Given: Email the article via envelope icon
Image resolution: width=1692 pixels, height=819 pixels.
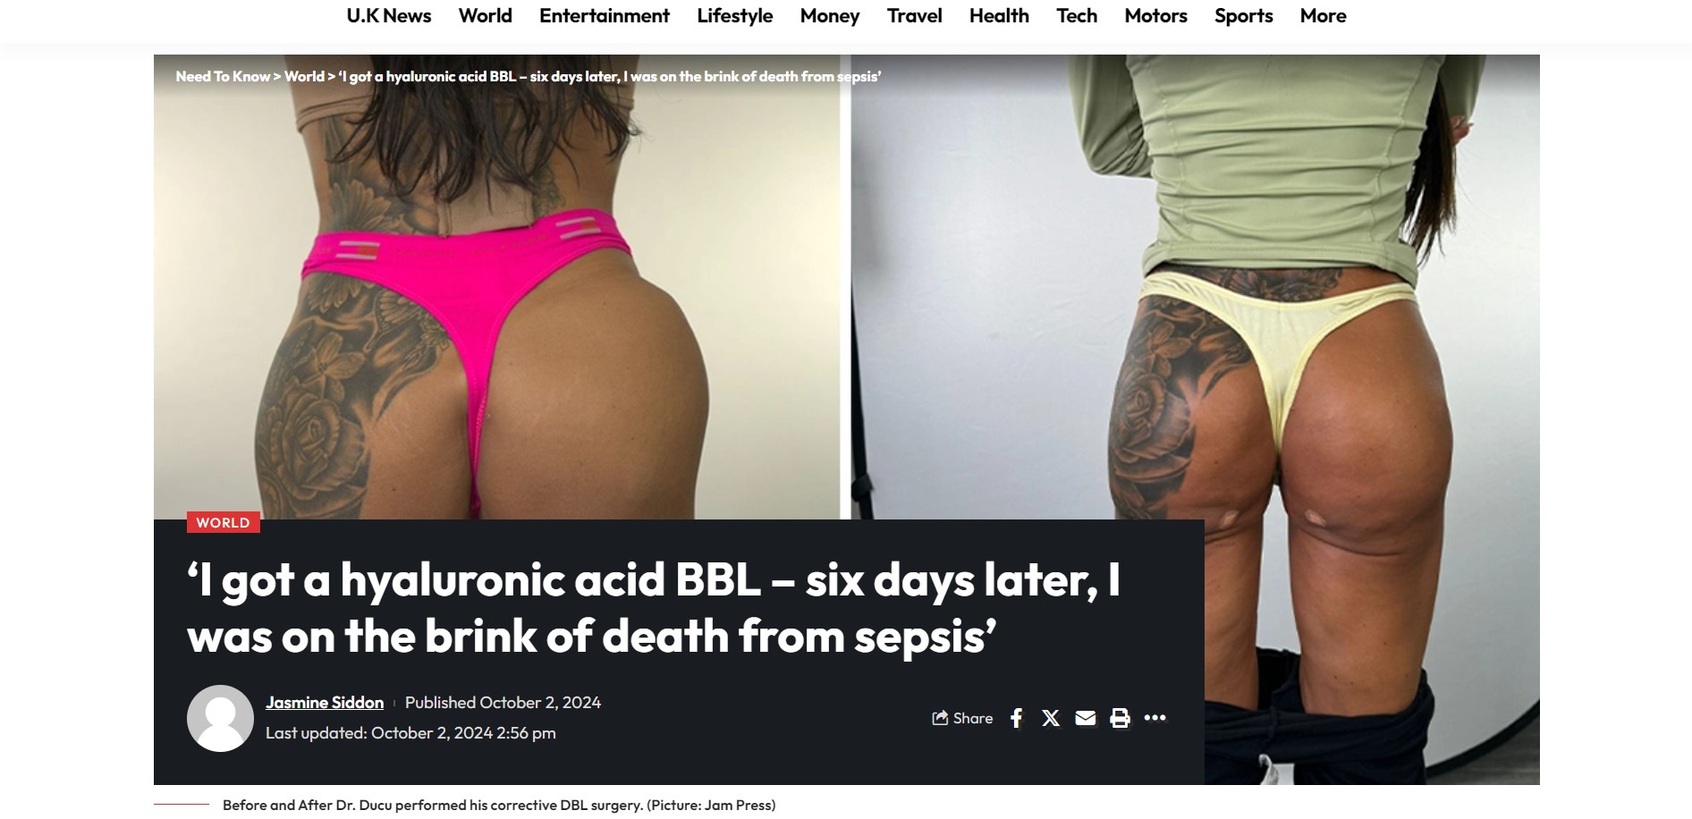Looking at the screenshot, I should (x=1086, y=718).
